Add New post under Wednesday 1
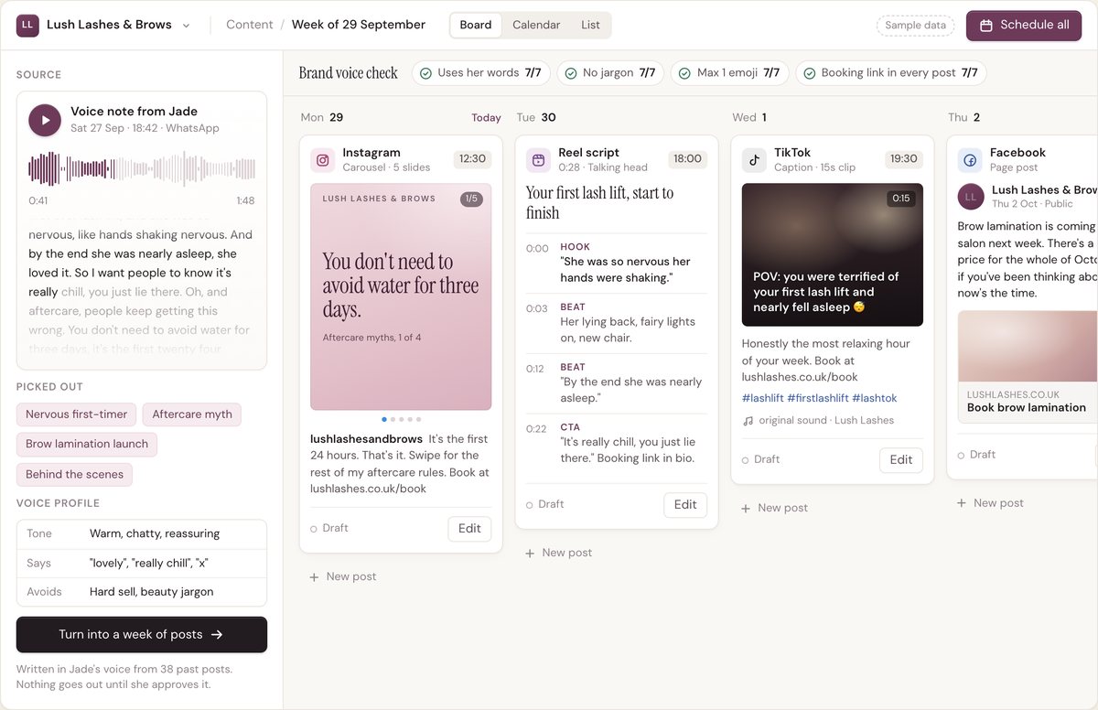Image resolution: width=1098 pixels, height=710 pixels. (775, 508)
